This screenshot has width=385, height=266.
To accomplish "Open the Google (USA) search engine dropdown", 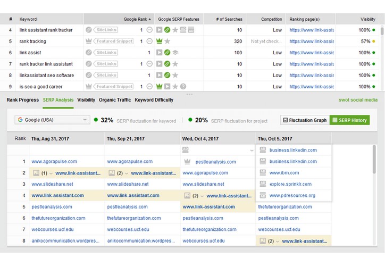I will point(52,120).
